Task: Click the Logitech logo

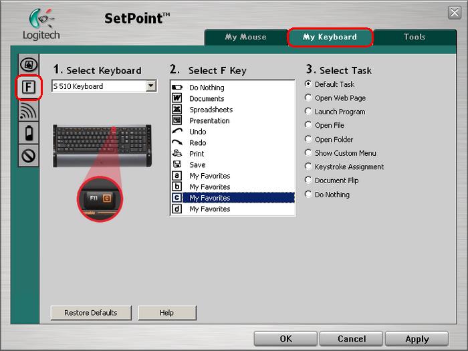Action: click(41, 24)
